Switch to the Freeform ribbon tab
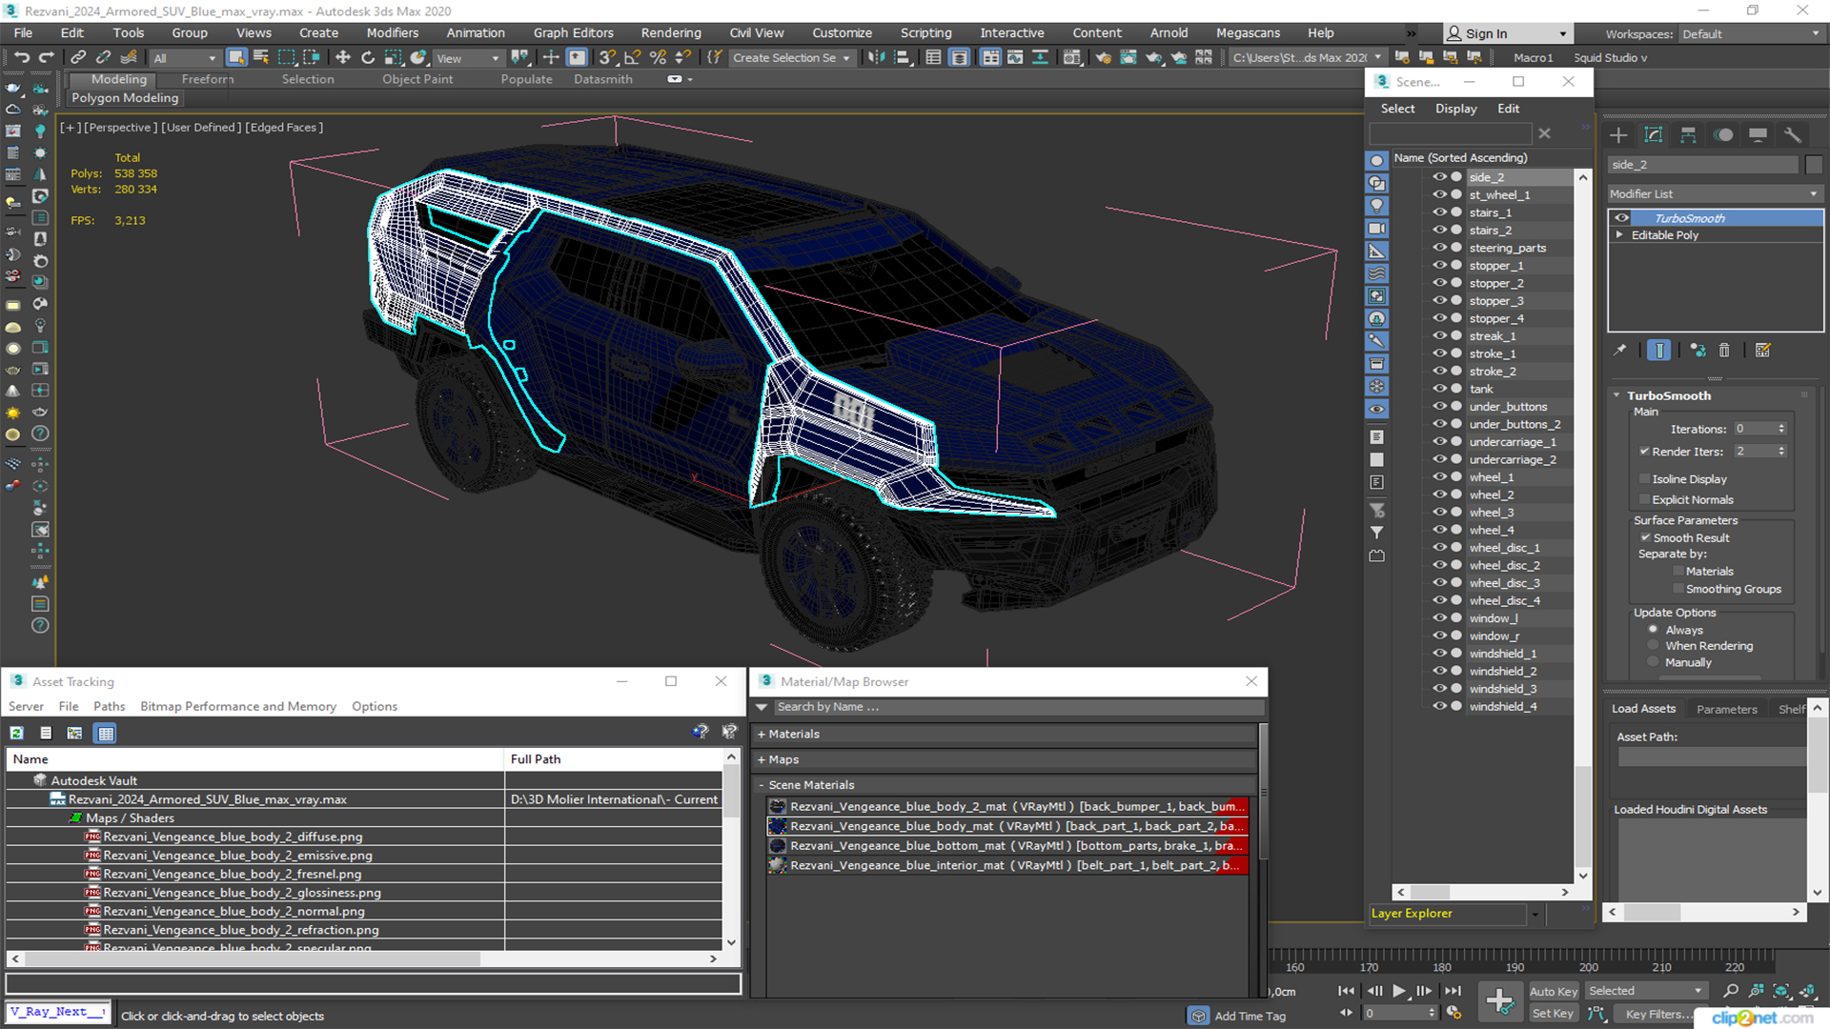 (x=208, y=79)
